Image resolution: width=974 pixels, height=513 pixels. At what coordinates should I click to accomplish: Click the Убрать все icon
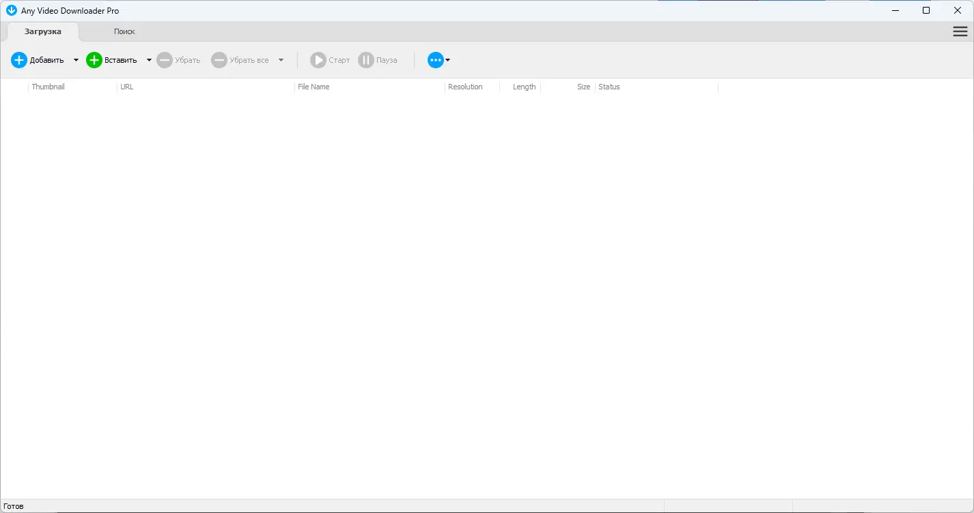[219, 60]
